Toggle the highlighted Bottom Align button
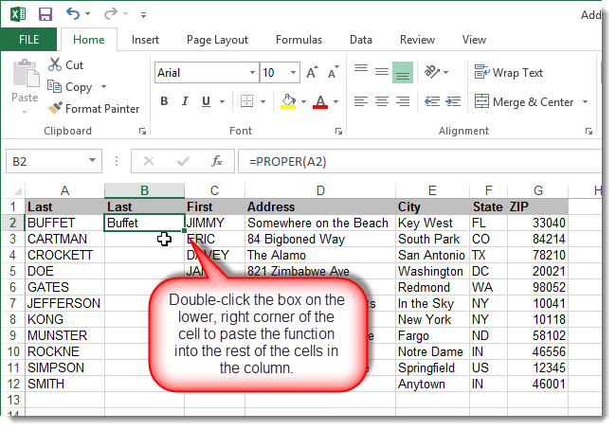616x430 pixels. (403, 72)
